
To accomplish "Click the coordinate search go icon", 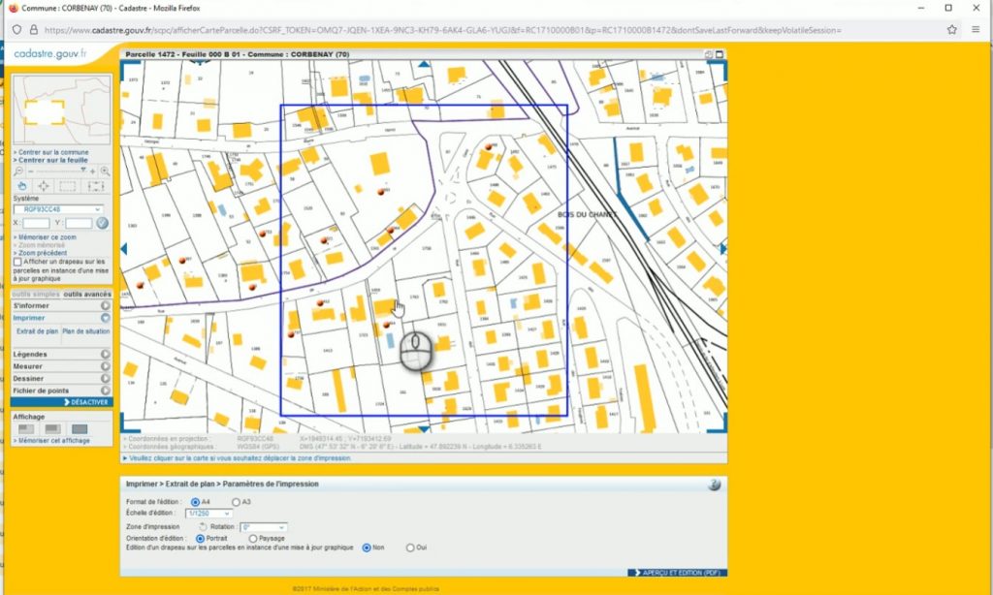I will coord(102,223).
